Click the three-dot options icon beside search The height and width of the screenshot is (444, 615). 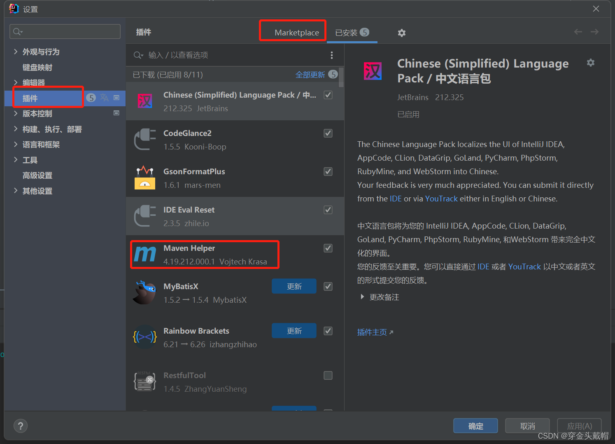[332, 55]
